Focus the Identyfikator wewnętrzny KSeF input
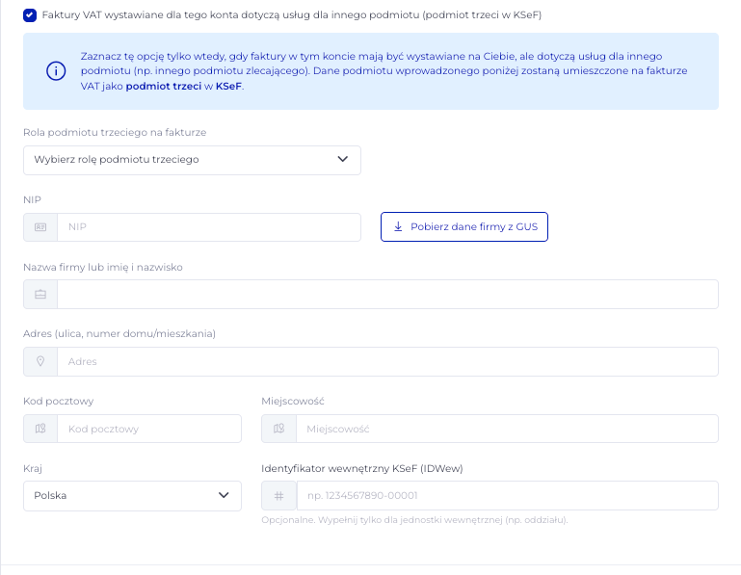The image size is (741, 575). point(506,496)
